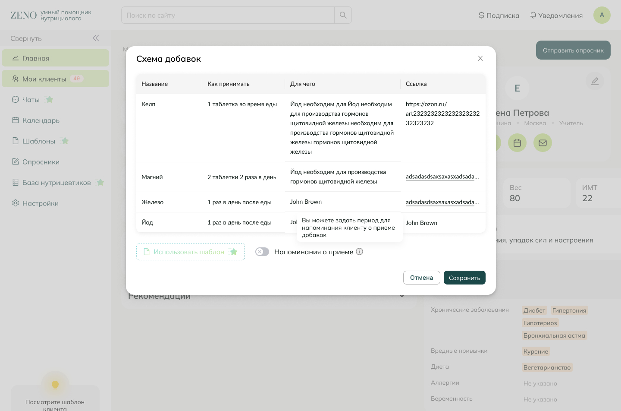Click the 49 badge on Мои клиенты
621x411 pixels.
77,79
